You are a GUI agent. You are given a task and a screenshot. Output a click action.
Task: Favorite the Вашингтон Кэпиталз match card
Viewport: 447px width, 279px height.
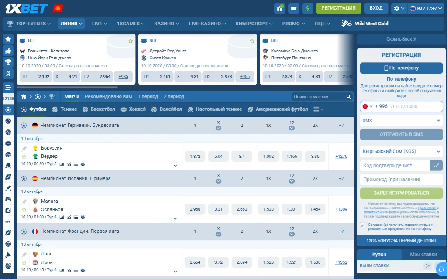(x=131, y=41)
